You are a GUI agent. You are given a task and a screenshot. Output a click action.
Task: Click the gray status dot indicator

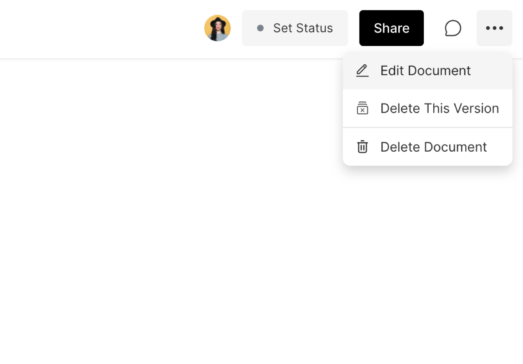click(260, 28)
